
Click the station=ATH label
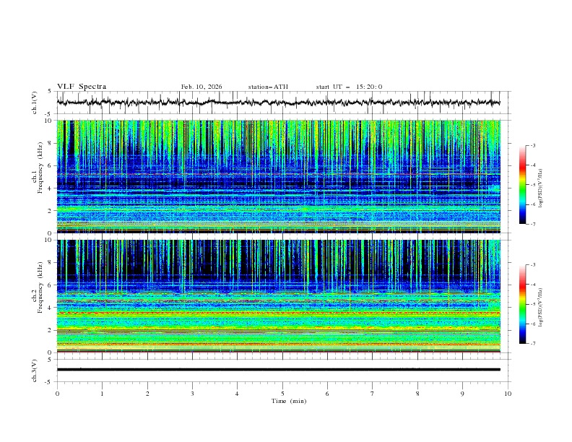[268, 87]
